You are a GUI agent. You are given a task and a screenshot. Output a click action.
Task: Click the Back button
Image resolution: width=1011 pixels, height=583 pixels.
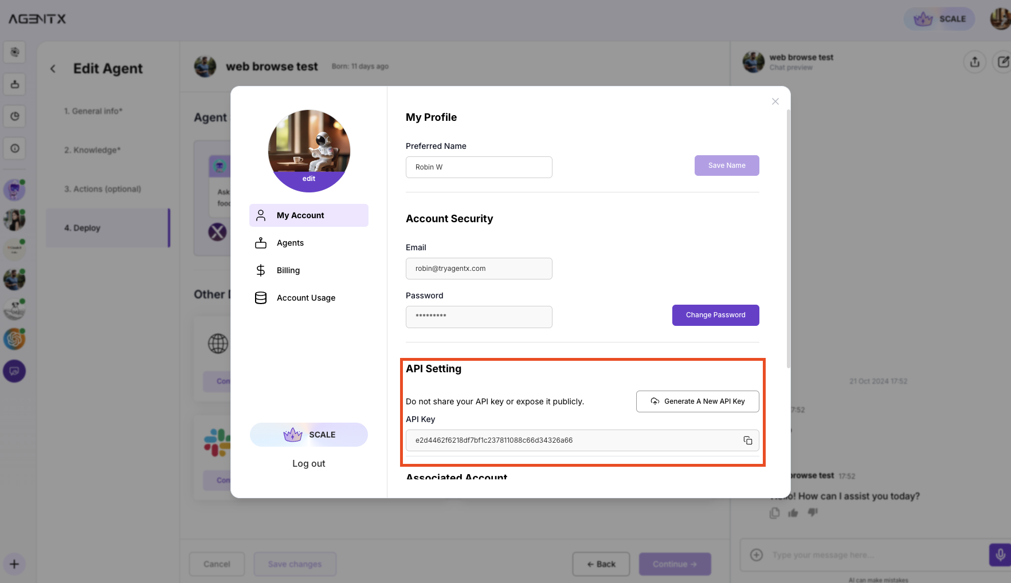pyautogui.click(x=601, y=564)
